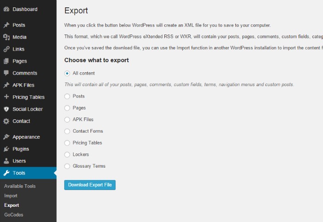Go to Social Locker menu
The height and width of the screenshot is (222, 323).
coord(28,109)
